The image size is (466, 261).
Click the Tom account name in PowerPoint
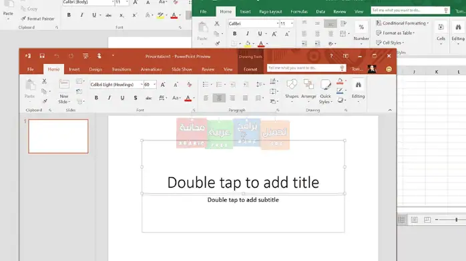pyautogui.click(x=357, y=69)
